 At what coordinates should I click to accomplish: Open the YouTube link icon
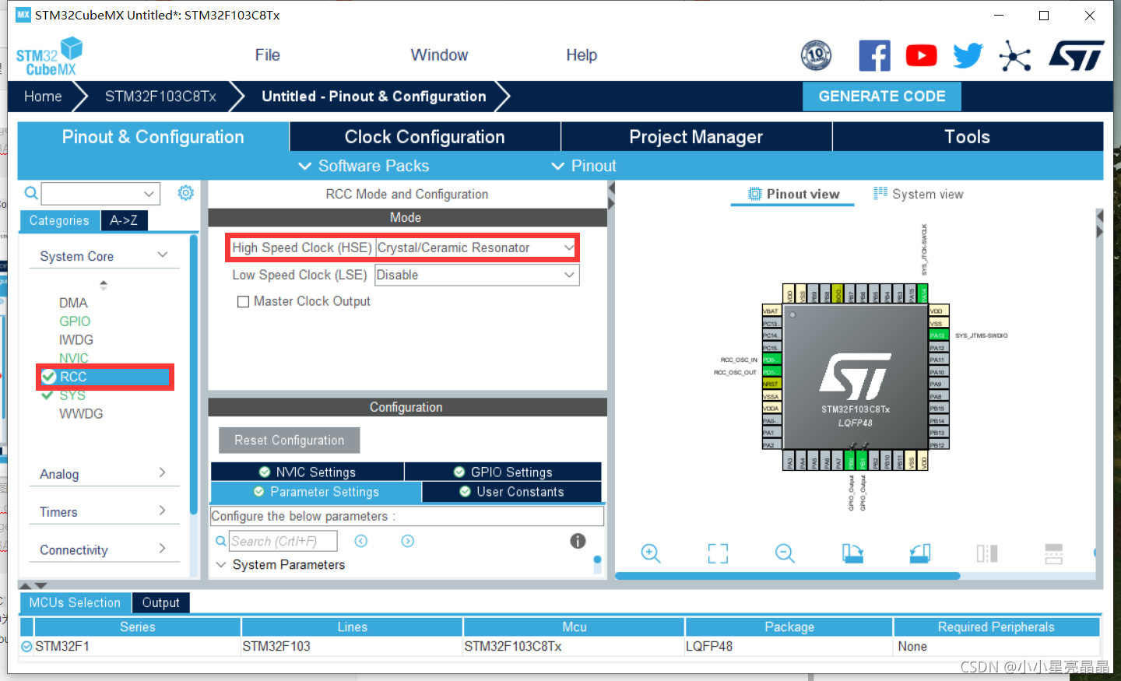pyautogui.click(x=921, y=56)
